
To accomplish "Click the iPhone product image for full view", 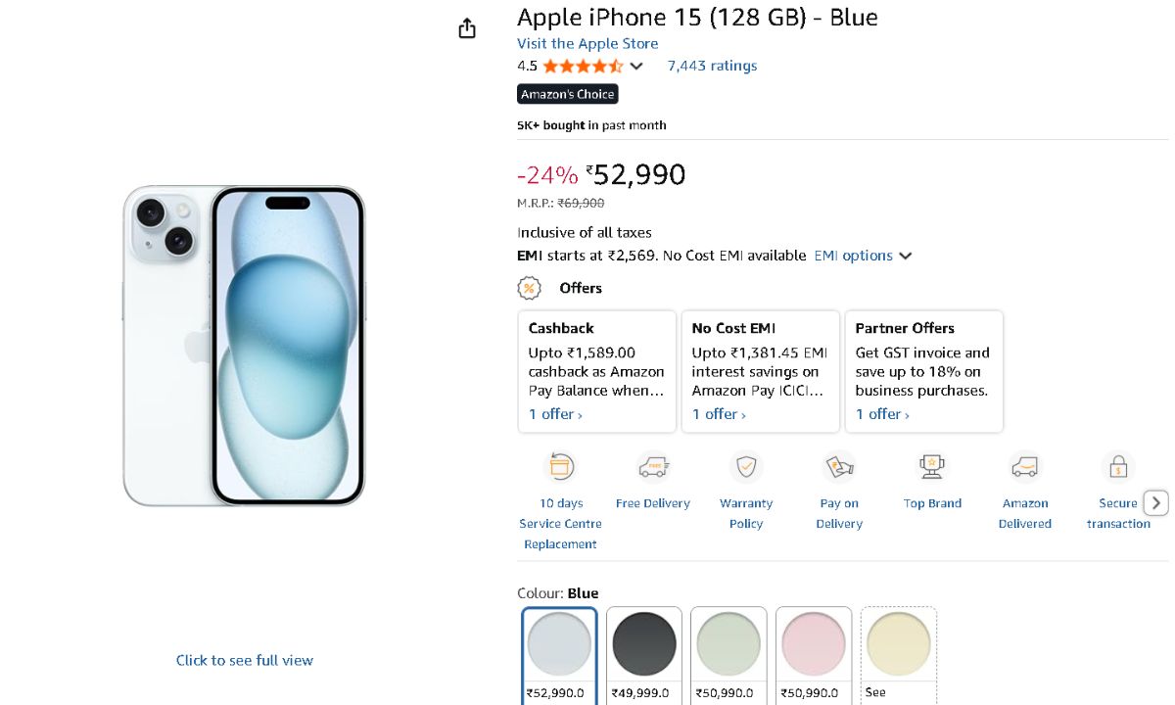I will (x=244, y=346).
